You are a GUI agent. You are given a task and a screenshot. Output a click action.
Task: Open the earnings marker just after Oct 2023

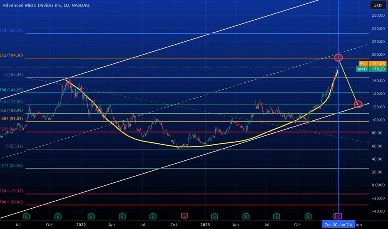(x=308, y=216)
